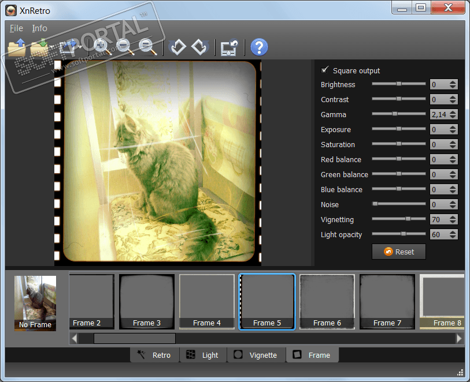Click the Zoom fit magnifier icon
This screenshot has width=470, height=382.
[x=148, y=47]
